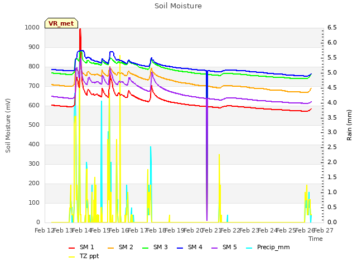Click the Time axis label

coord(316,239)
